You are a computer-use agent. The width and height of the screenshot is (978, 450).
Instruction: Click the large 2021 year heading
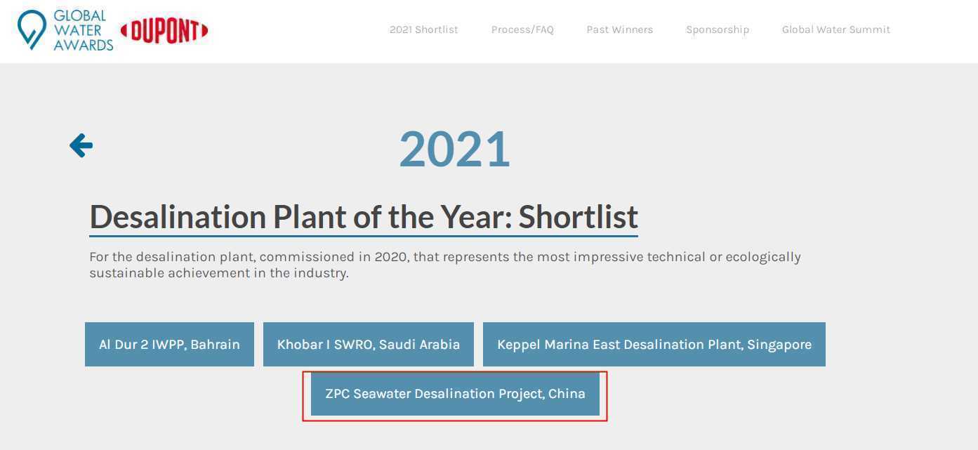click(x=454, y=149)
